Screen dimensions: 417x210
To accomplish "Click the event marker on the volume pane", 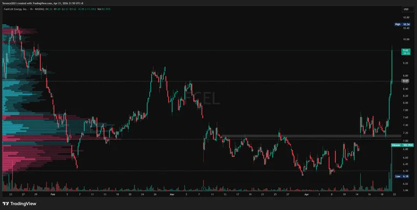I will [x=203, y=189].
